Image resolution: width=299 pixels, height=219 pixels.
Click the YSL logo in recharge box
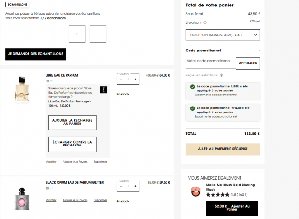coord(103,90)
